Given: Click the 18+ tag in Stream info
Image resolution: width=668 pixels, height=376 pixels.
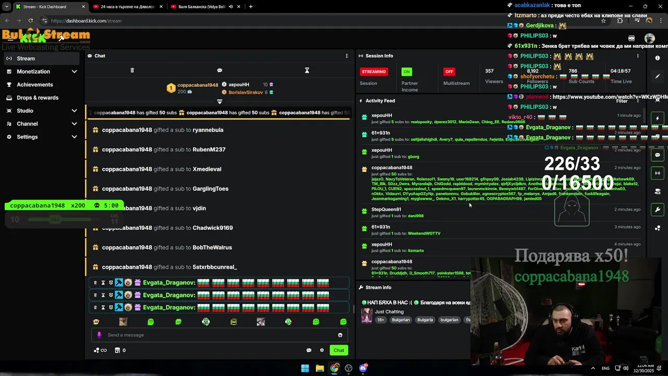Looking at the screenshot, I should (380, 320).
